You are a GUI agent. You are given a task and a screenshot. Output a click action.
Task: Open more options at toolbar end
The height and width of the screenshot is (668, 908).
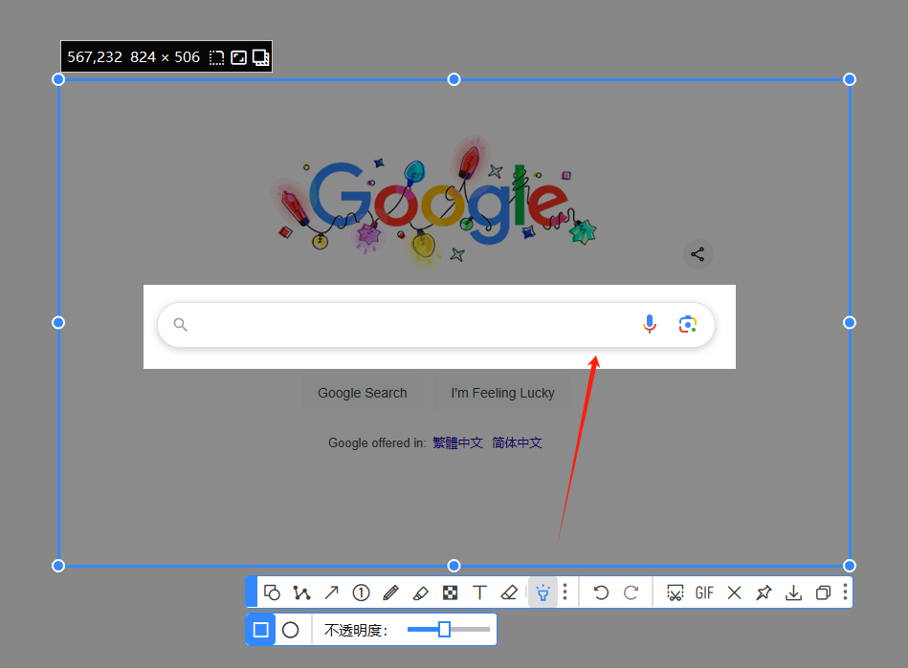[845, 593]
